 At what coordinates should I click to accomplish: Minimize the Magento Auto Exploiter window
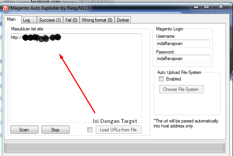click(x=196, y=7)
